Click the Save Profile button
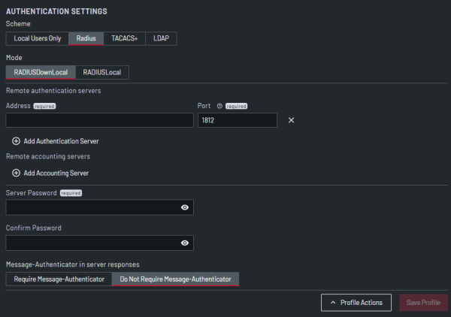The width and height of the screenshot is (451, 317). [423, 303]
